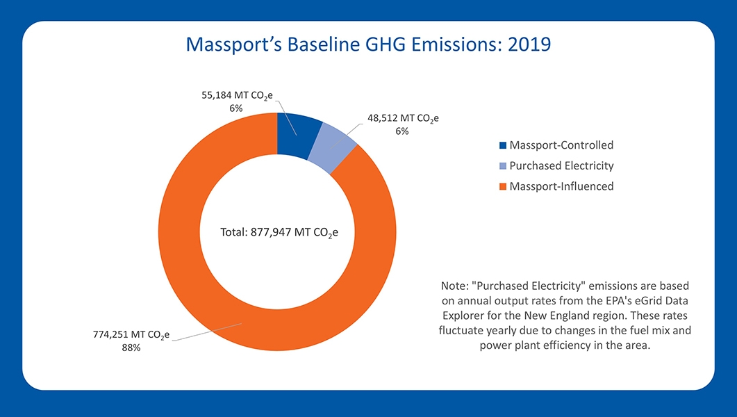This screenshot has width=737, height=417.
Task: Click the chart title 'Massport's Baseline GHG Emissions: 2019'
Action: tap(368, 44)
